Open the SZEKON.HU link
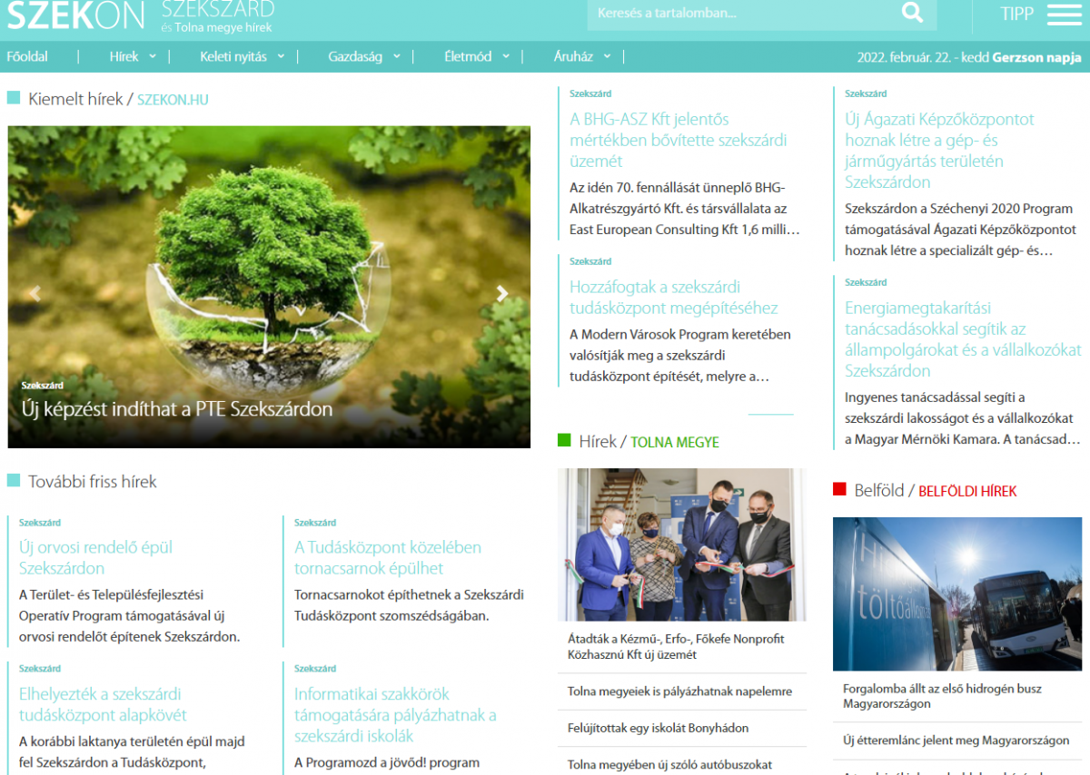Viewport: 1090px width, 775px height. [173, 100]
